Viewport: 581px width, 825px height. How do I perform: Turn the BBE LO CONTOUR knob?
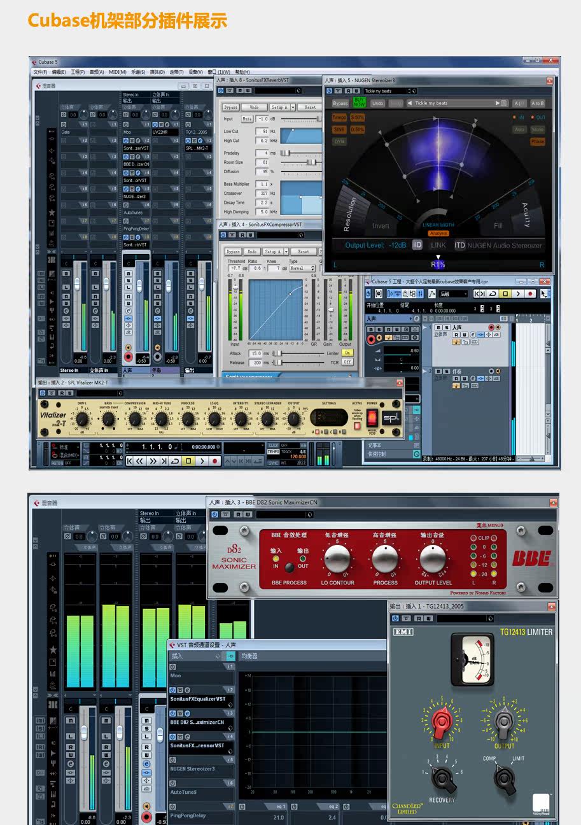pos(337,558)
